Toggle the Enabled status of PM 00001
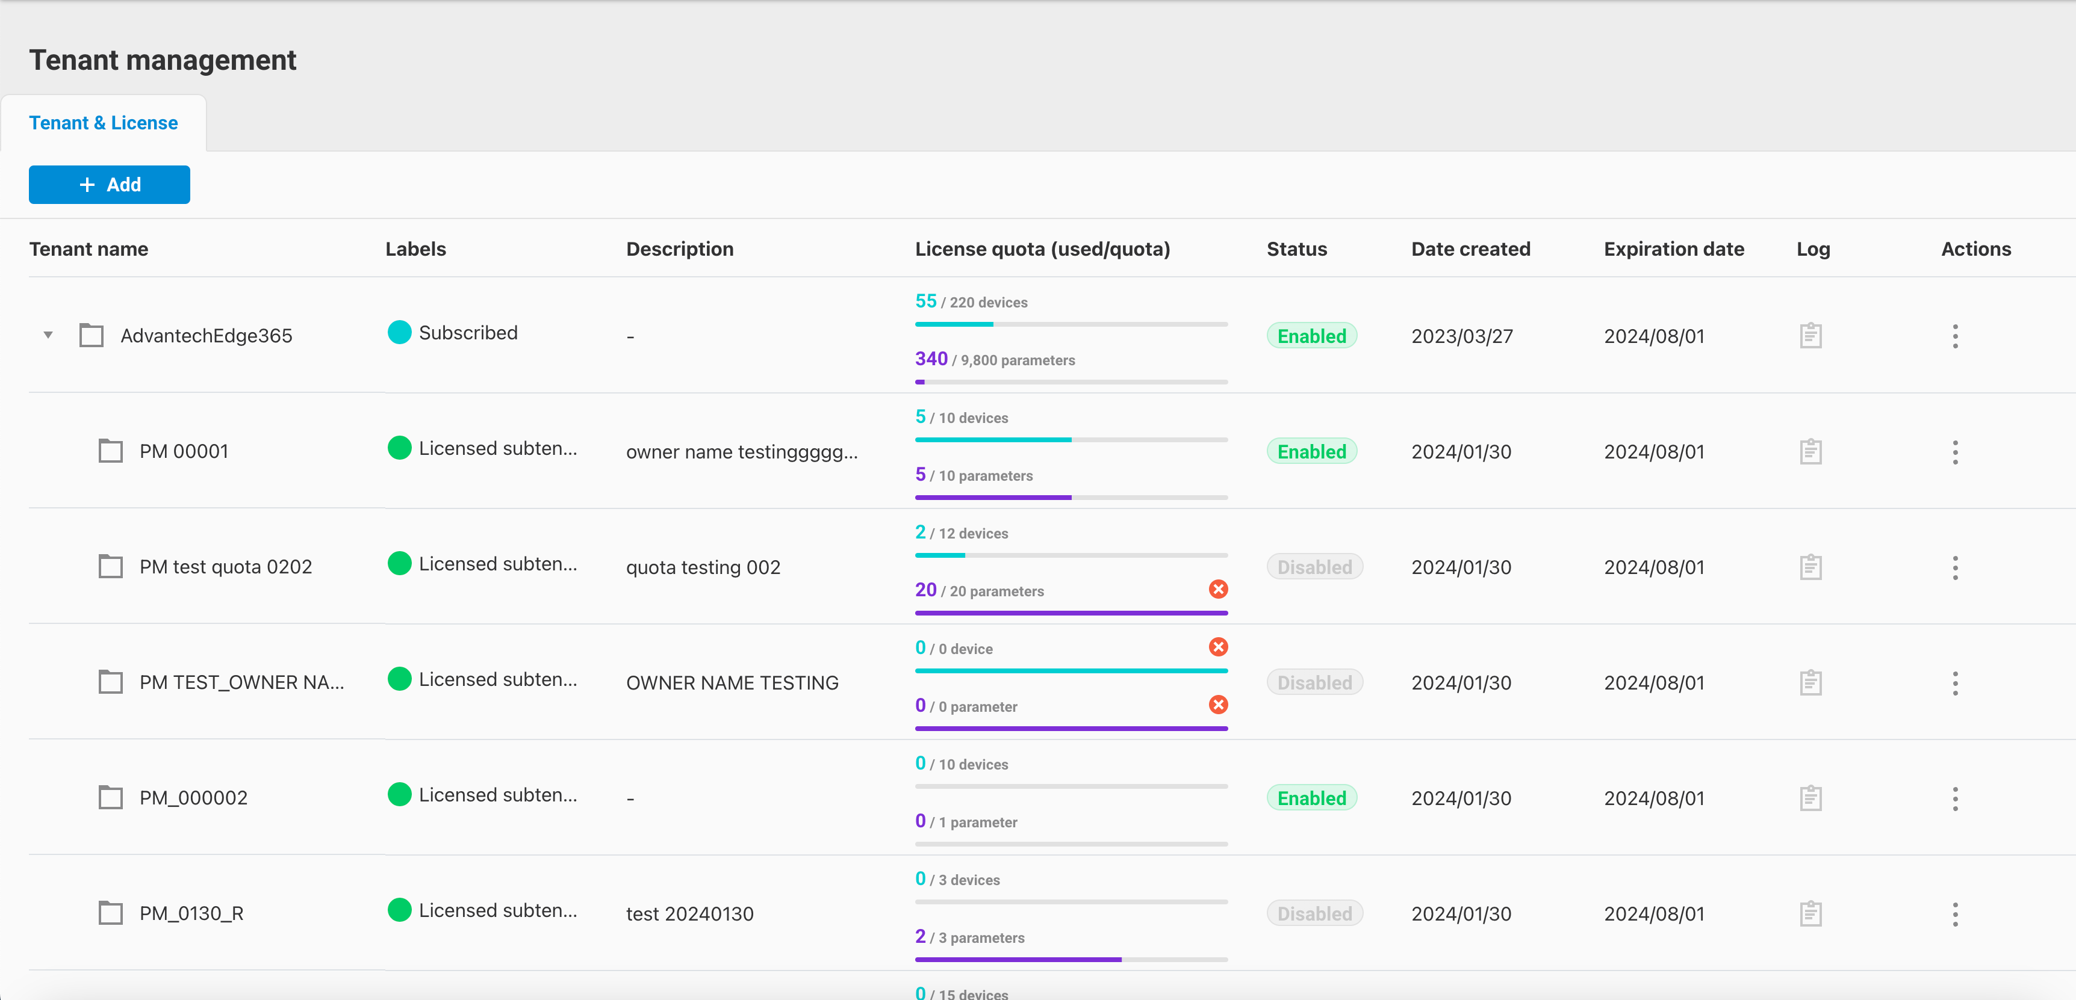 pyautogui.click(x=1311, y=451)
